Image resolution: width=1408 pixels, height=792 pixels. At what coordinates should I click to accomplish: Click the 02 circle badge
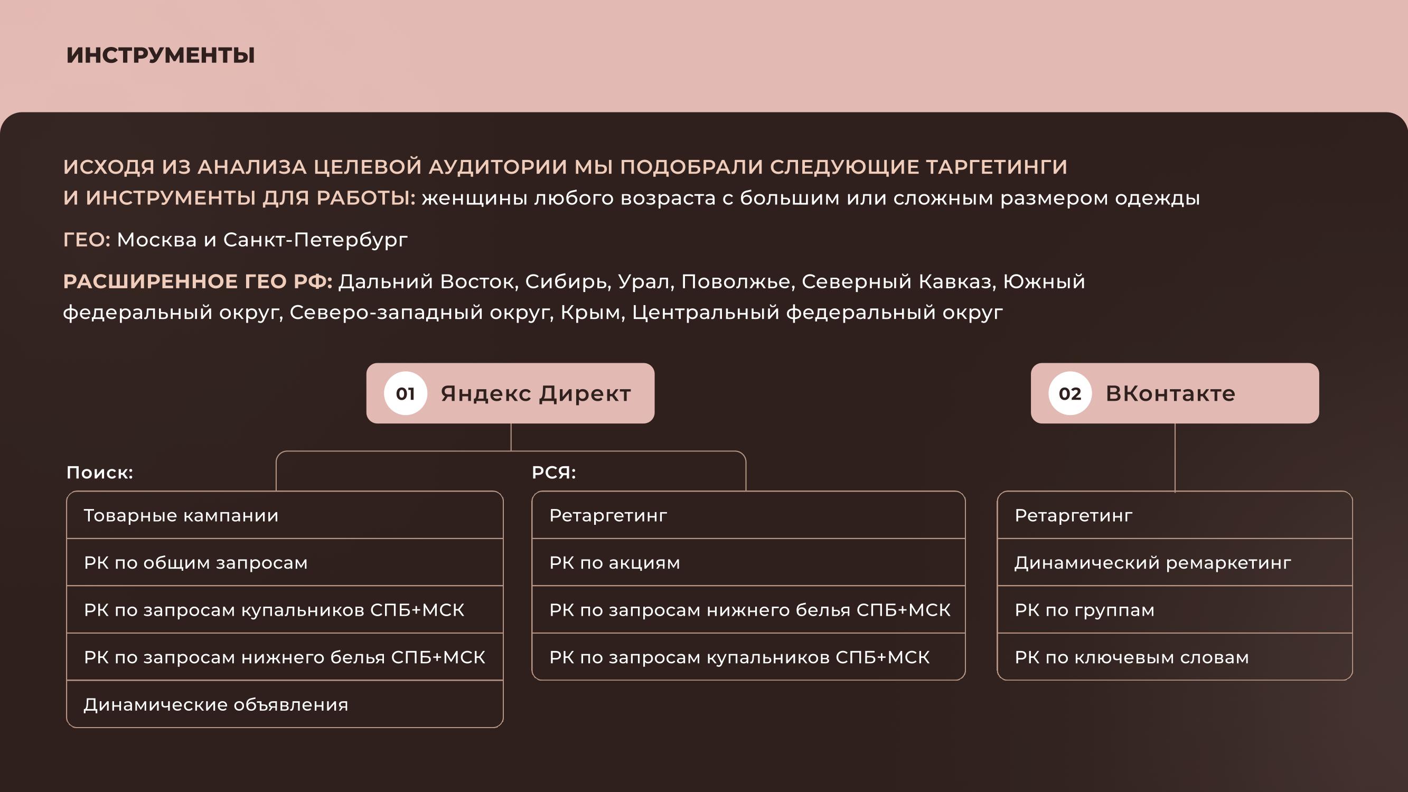(x=1069, y=393)
